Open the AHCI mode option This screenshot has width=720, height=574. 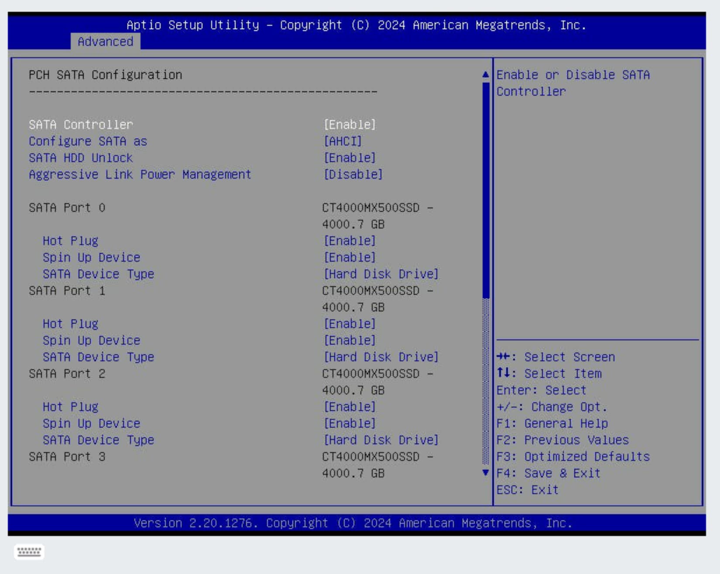tap(343, 141)
